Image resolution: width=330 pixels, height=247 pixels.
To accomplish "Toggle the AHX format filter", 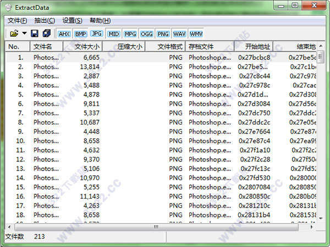I will coord(64,34).
